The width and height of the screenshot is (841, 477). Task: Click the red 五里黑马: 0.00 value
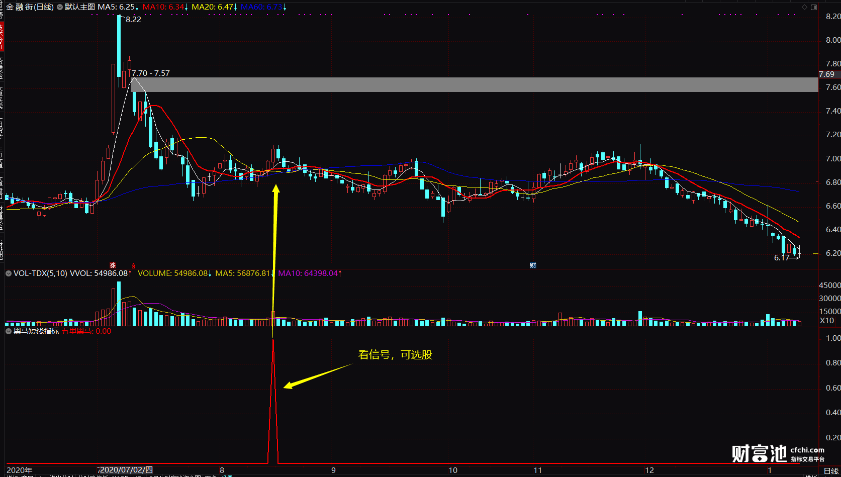(x=86, y=331)
